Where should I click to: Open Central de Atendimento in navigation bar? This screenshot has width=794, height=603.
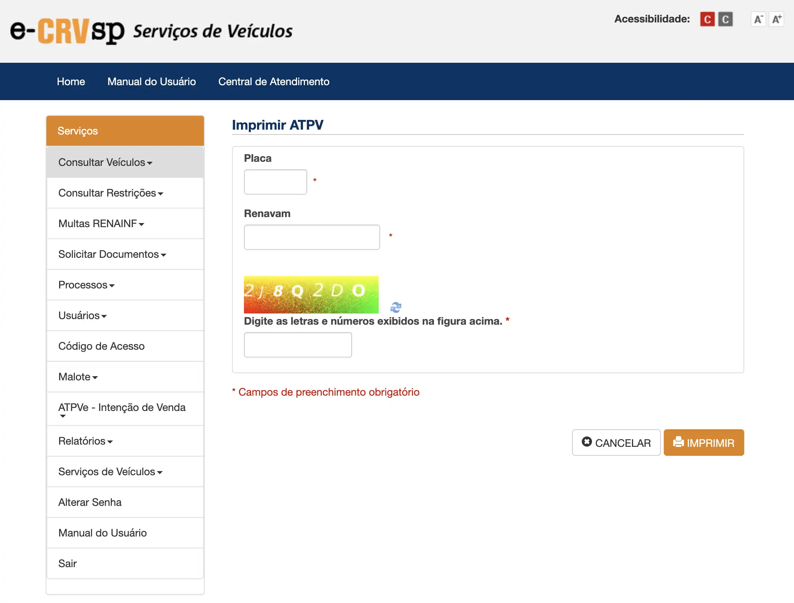pyautogui.click(x=274, y=81)
